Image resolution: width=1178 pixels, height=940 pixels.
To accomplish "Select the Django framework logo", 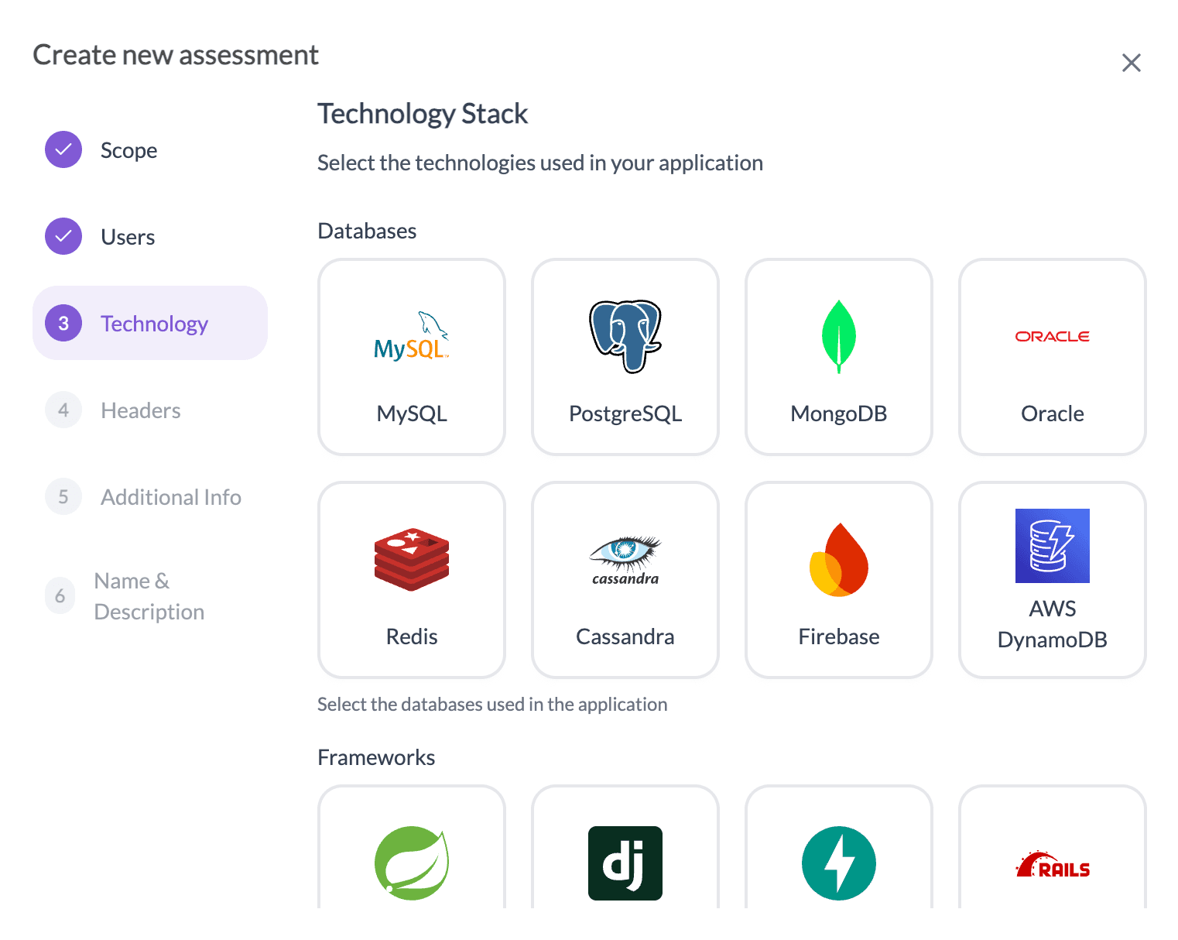I will click(625, 863).
